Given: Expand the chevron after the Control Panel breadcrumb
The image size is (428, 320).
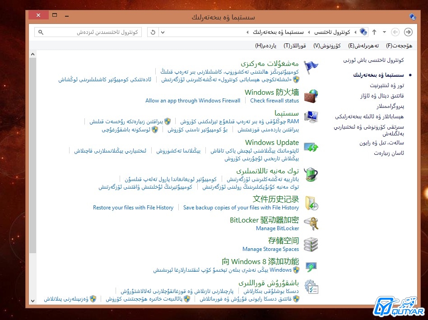Looking at the screenshot, I should point(309,32).
